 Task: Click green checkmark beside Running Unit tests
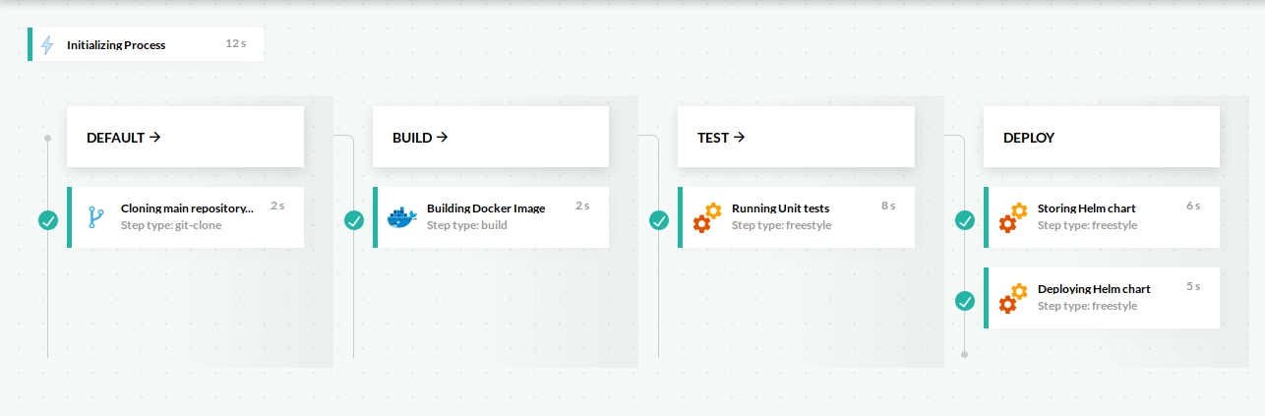[x=659, y=220]
